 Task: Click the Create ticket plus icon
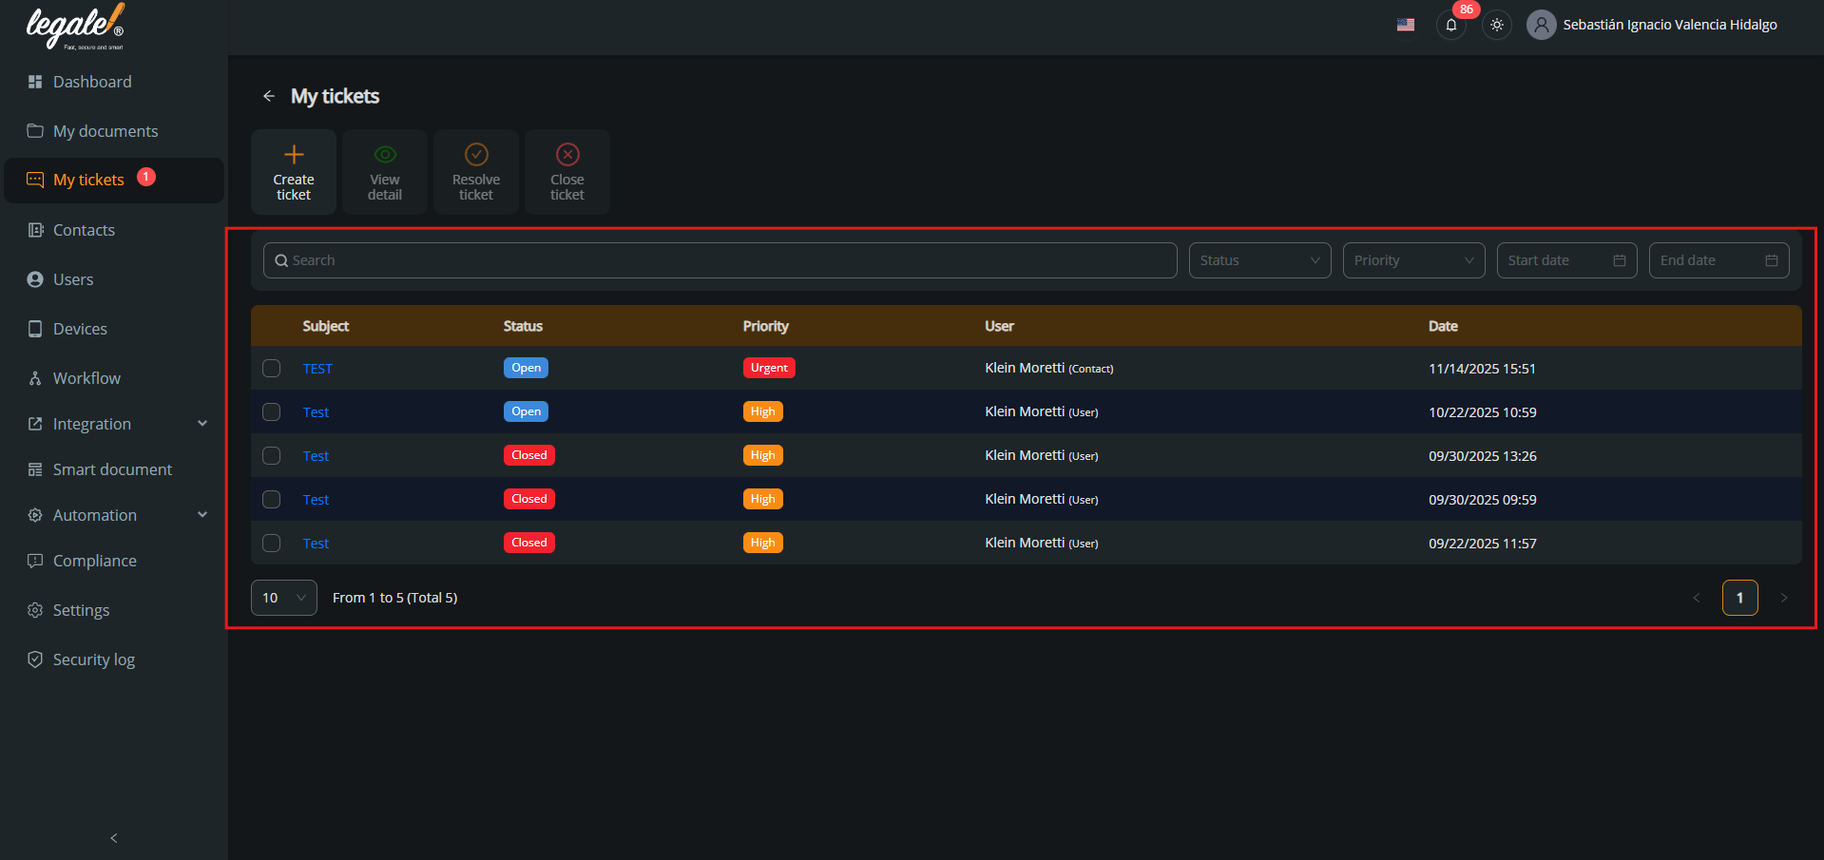(x=294, y=155)
